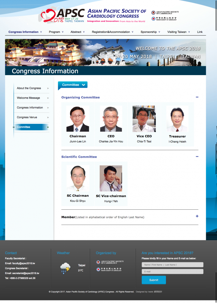Collapse the Scientific Committee section with minus icon
Screen dimensions: 217x303
[x=197, y=157]
